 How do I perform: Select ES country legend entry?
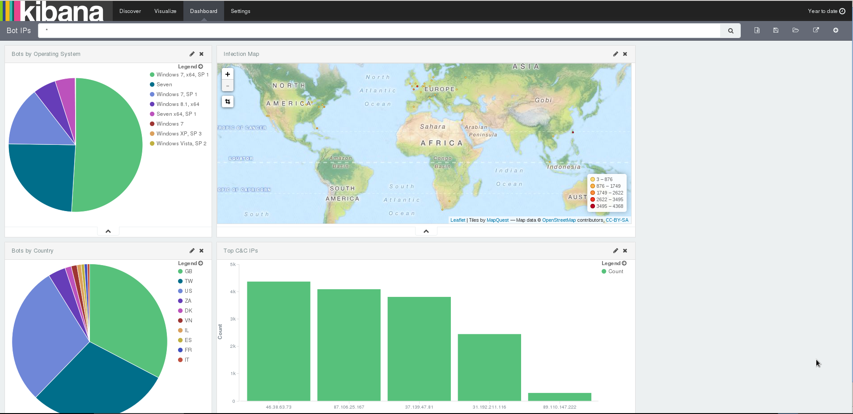(x=185, y=340)
